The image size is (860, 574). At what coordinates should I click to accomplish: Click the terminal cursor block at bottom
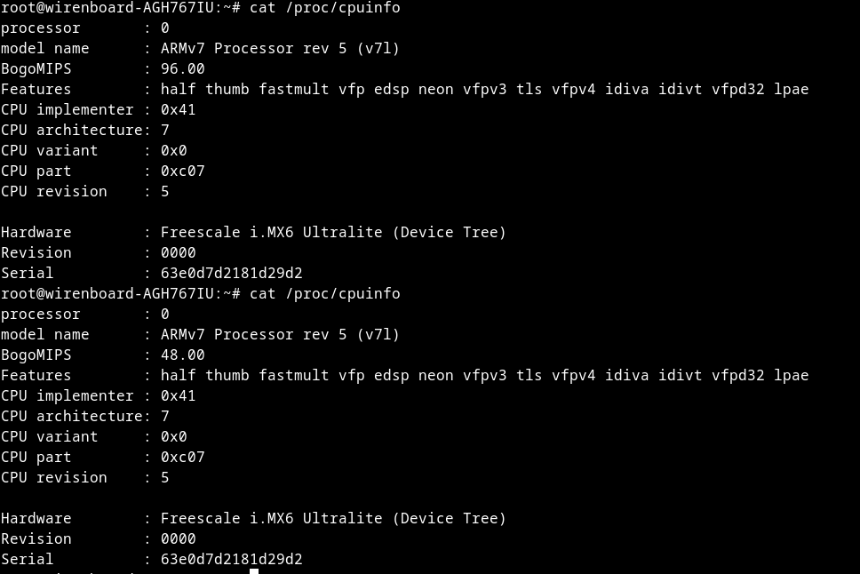click(254, 570)
